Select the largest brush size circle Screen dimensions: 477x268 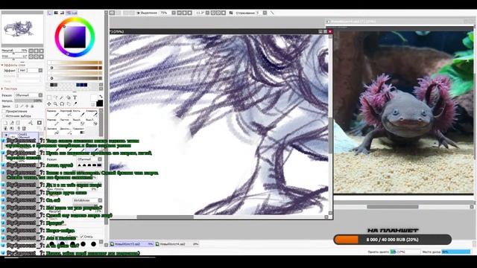(x=93, y=244)
